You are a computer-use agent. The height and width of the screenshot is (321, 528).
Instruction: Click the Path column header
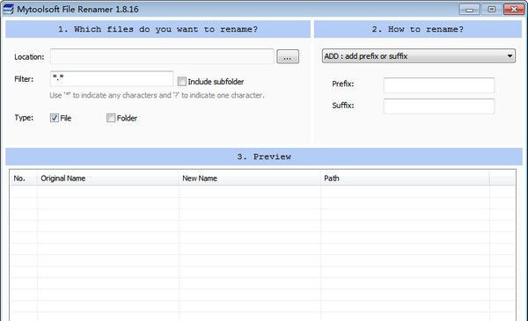(x=405, y=179)
